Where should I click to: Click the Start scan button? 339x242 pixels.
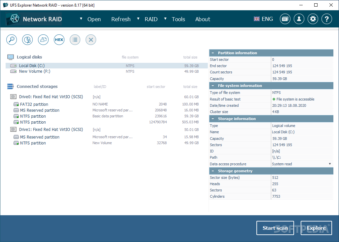point(275,228)
